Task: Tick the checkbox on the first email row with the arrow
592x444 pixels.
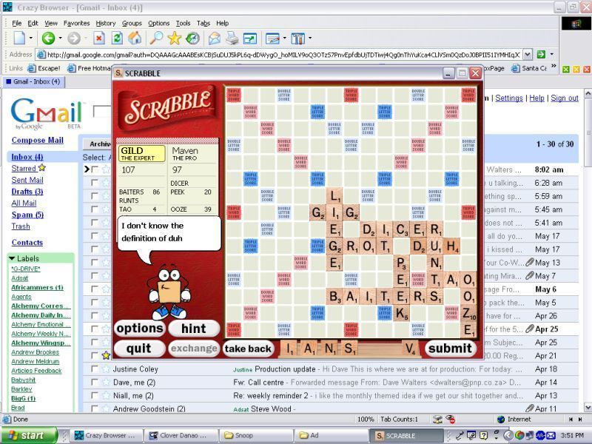Action: pyautogui.click(x=95, y=169)
